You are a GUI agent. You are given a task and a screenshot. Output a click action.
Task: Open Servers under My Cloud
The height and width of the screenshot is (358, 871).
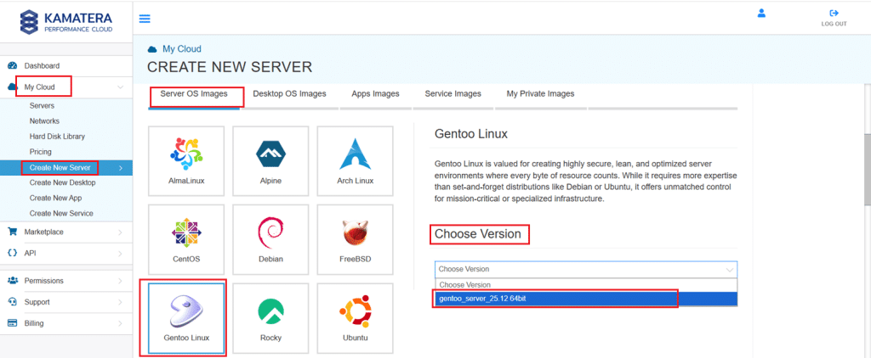click(42, 105)
